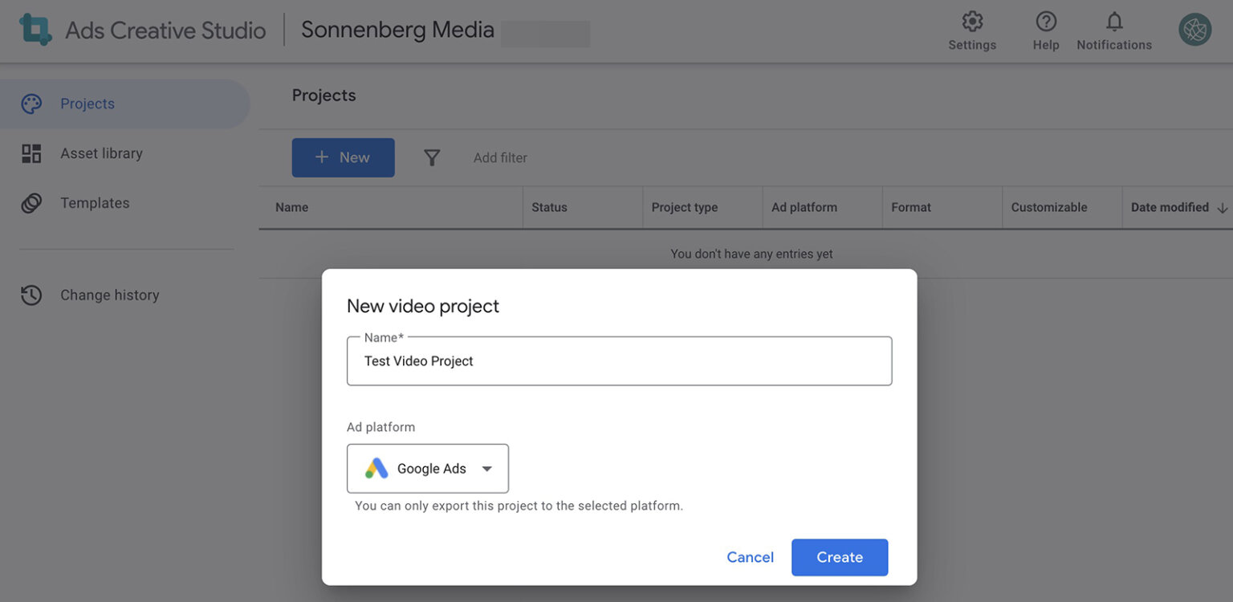Click Cancel in the dialog
Image resolution: width=1233 pixels, height=602 pixels.
pos(751,557)
